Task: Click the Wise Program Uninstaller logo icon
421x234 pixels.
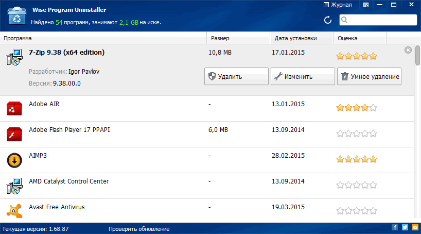Action: click(16, 15)
